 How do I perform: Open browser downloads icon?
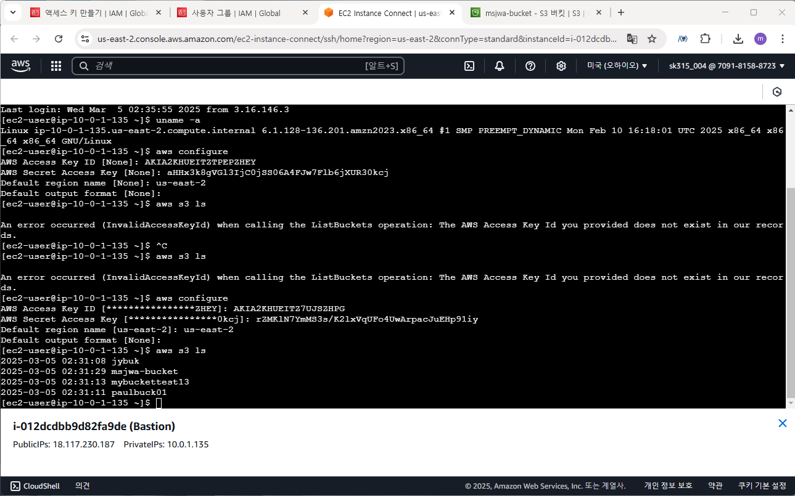click(738, 39)
